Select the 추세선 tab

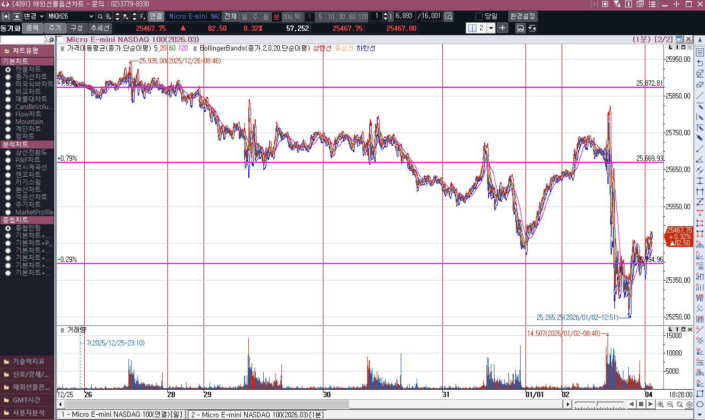(x=100, y=28)
